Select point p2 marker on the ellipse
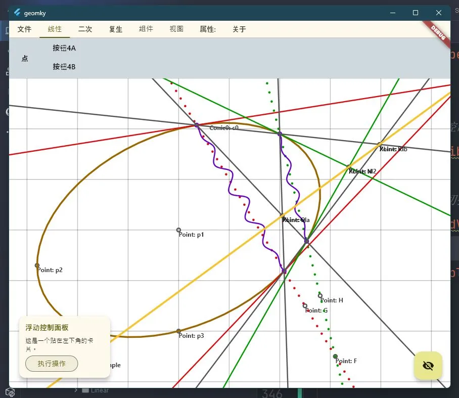459x398 pixels. pos(37,266)
